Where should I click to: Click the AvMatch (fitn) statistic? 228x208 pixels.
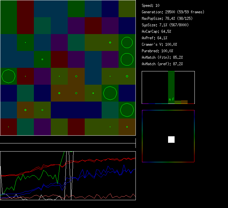pyautogui.click(x=162, y=57)
